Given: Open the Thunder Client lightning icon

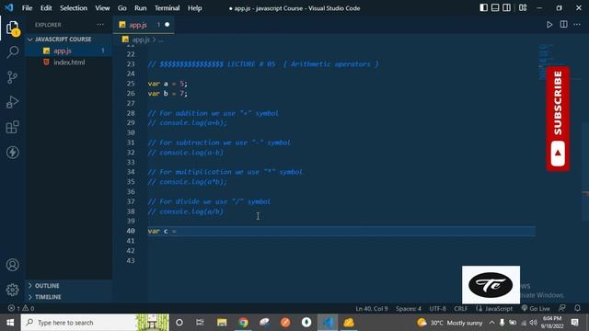Looking at the screenshot, I should tap(12, 153).
